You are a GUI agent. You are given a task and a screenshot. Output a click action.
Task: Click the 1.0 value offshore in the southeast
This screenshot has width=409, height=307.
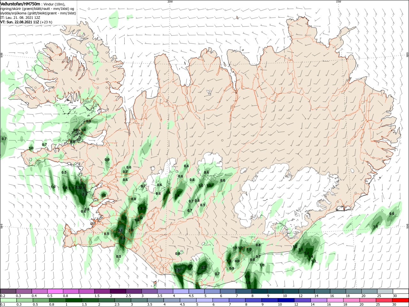(375, 226)
